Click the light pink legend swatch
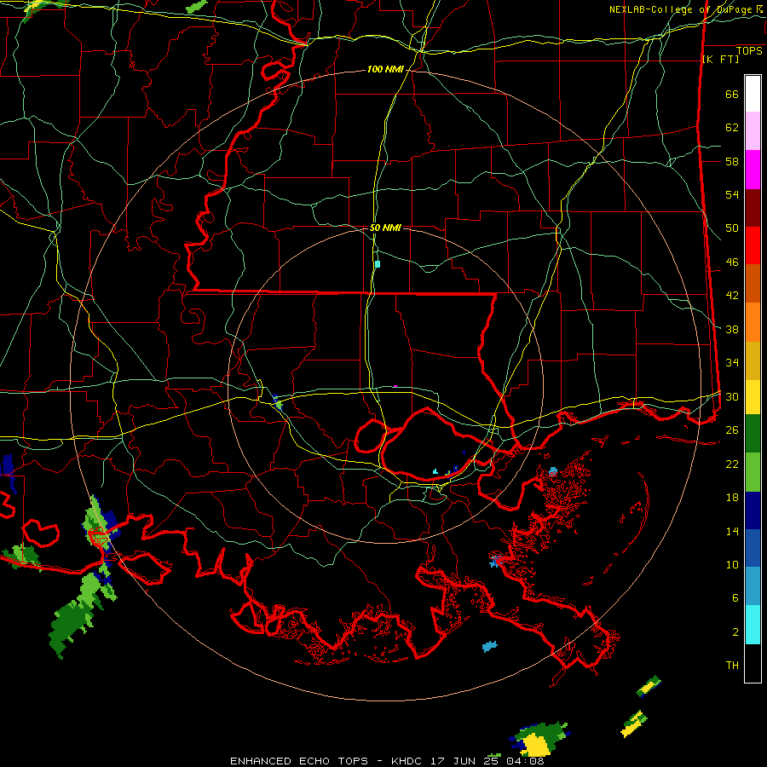The width and height of the screenshot is (767, 767). 753,131
